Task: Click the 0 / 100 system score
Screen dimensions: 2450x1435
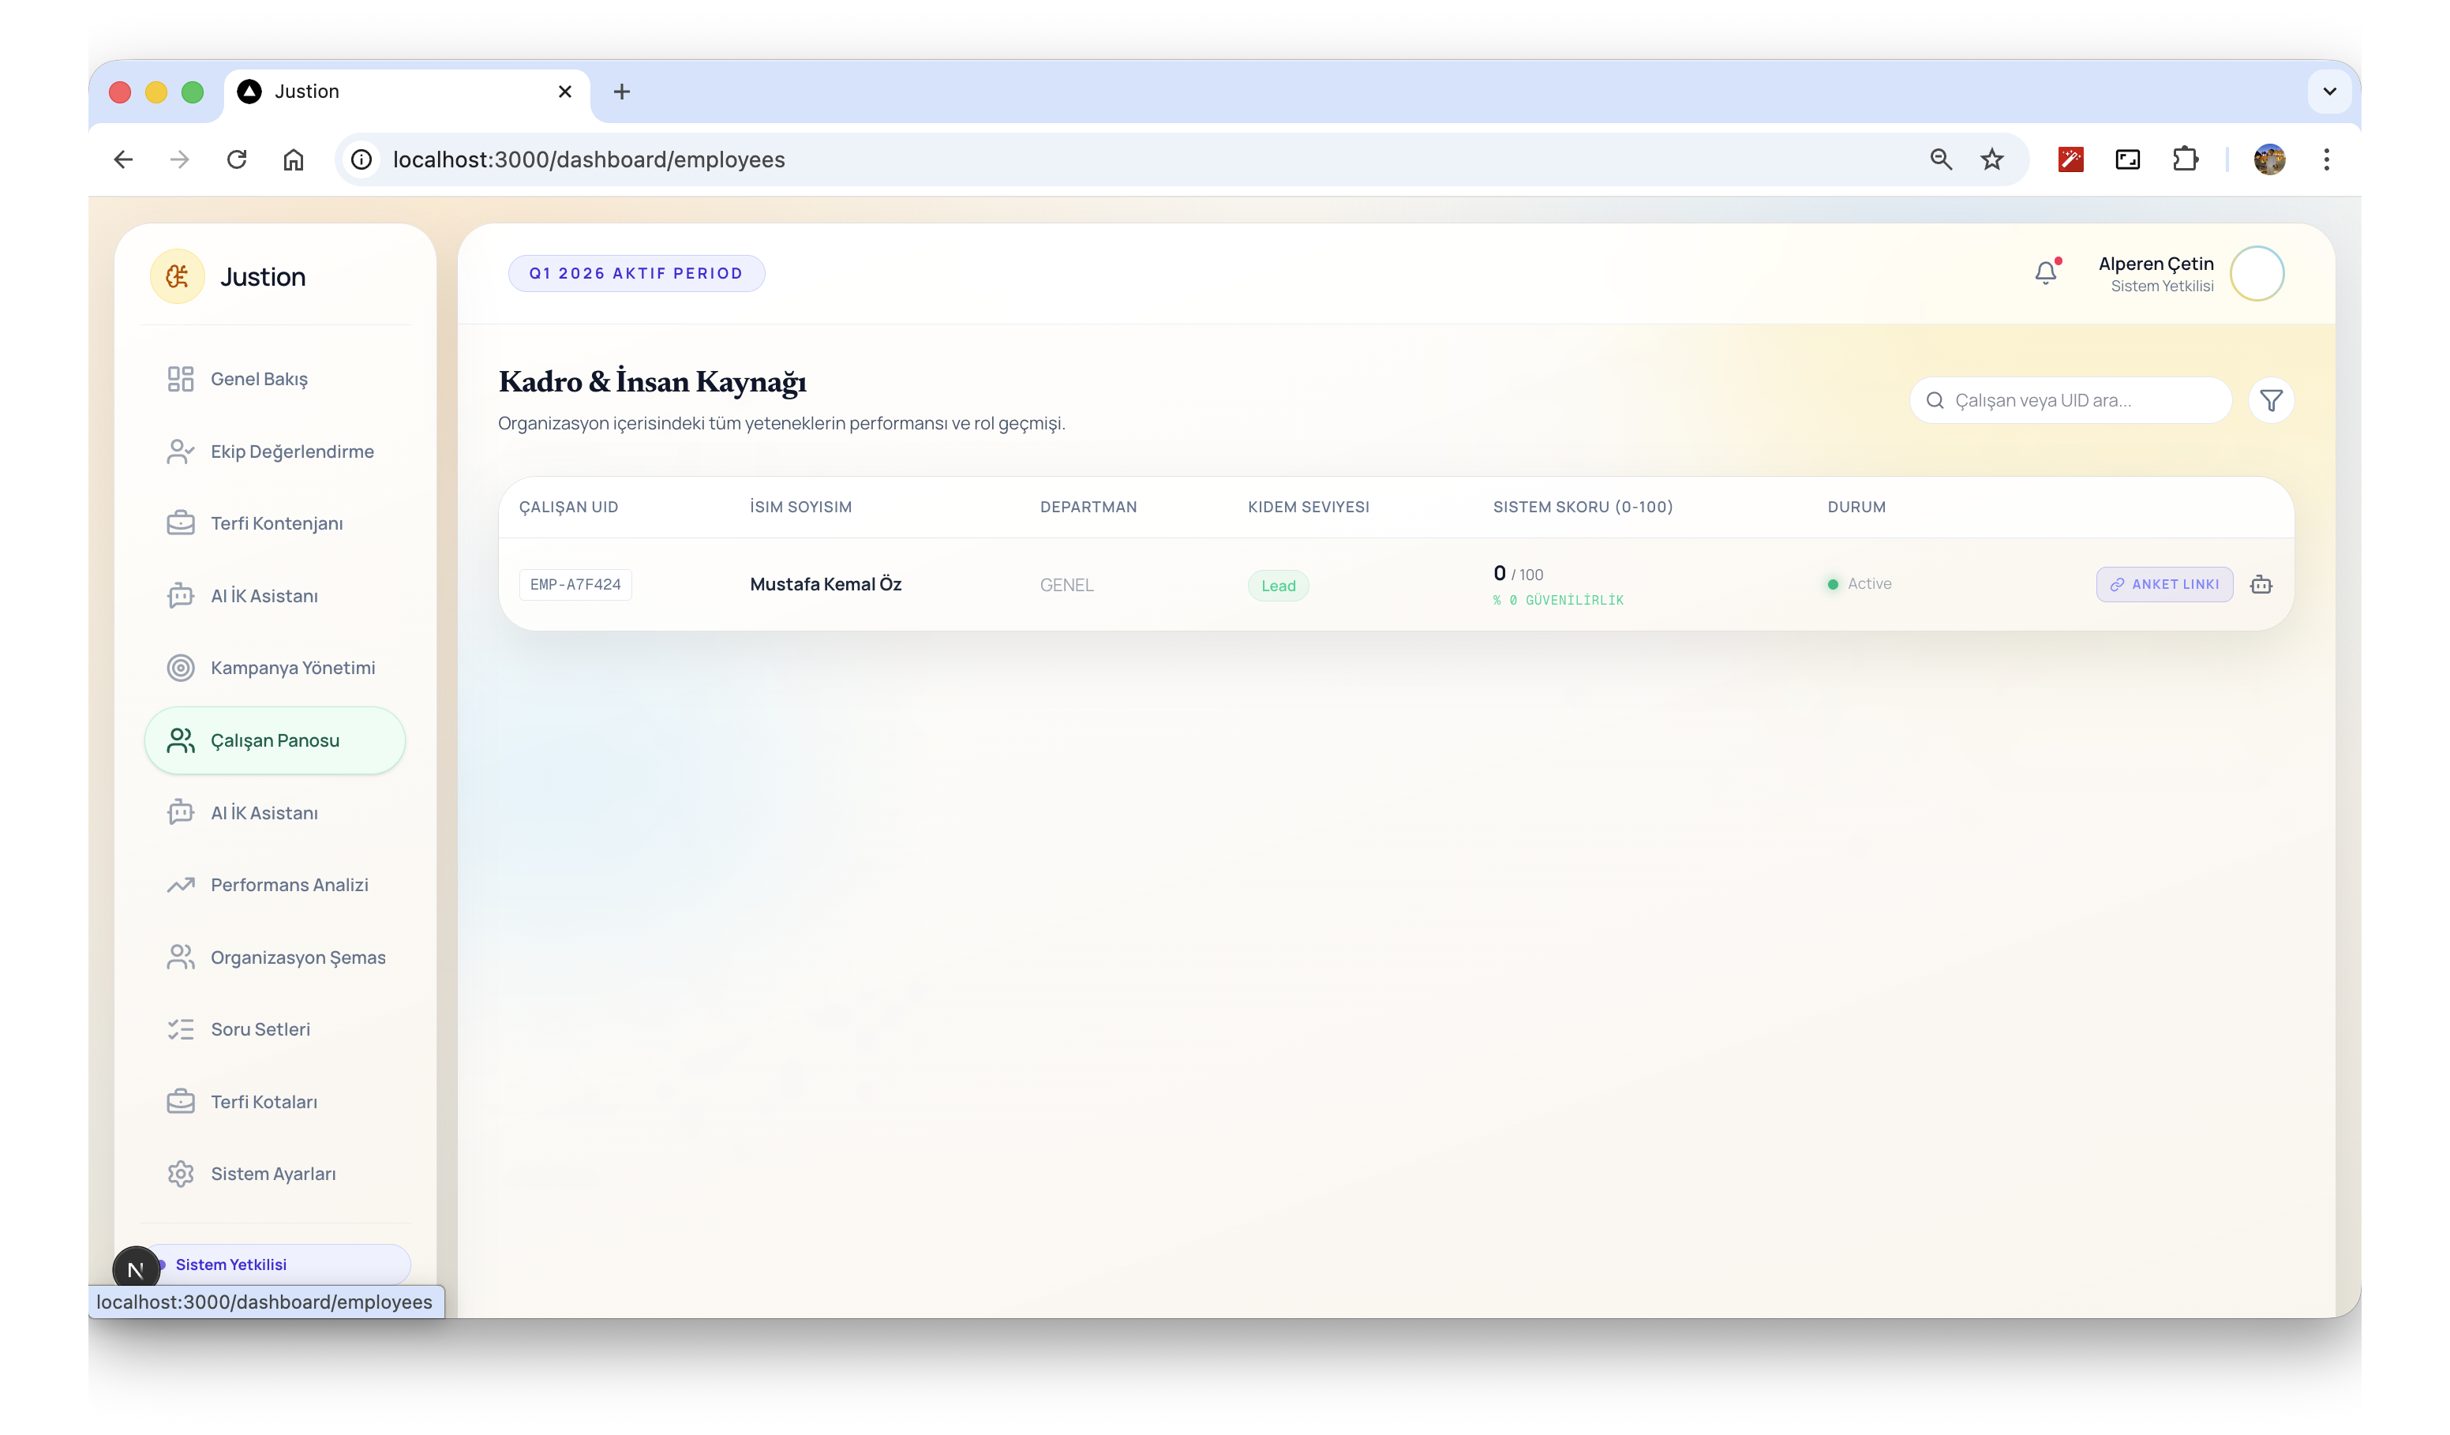Action: click(1519, 574)
